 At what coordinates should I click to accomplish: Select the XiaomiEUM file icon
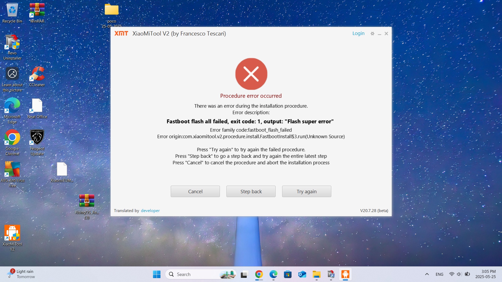62,172
